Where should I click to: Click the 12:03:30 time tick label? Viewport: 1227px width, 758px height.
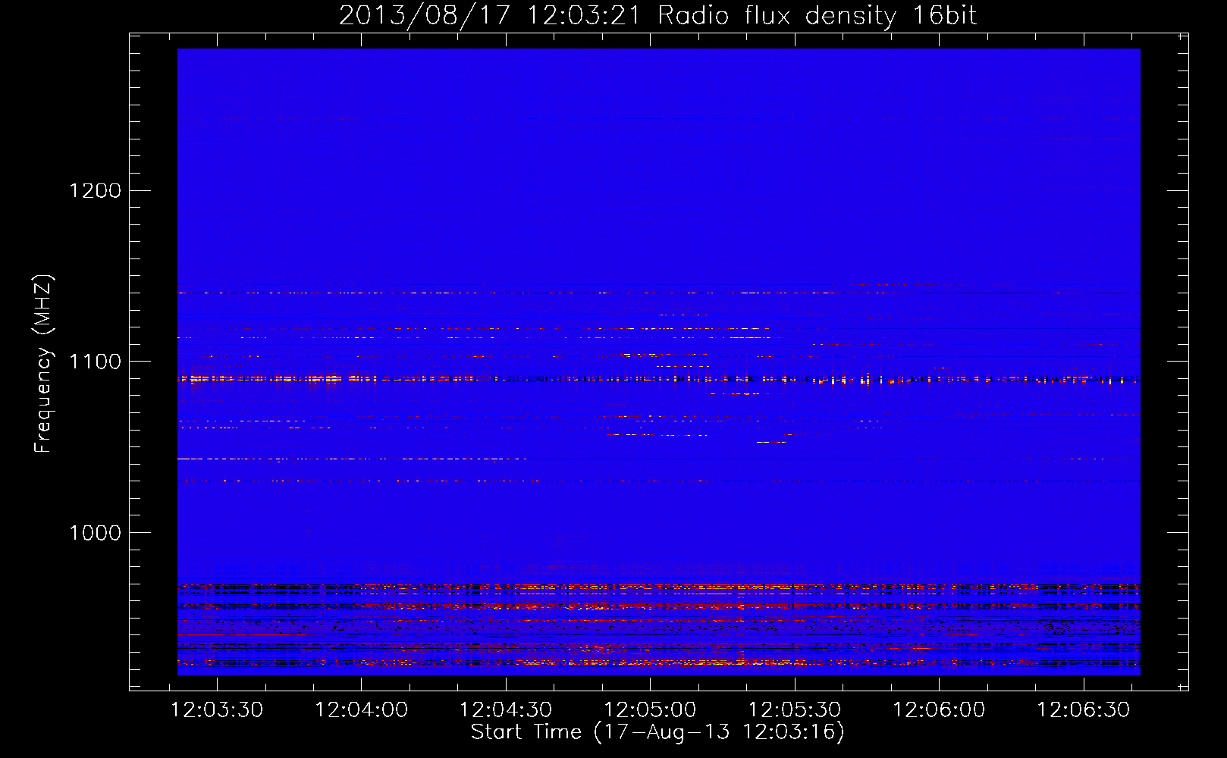(217, 710)
